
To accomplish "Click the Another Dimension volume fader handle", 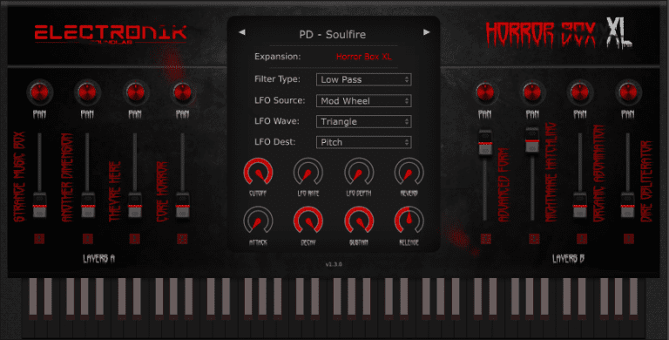I will click(x=88, y=205).
